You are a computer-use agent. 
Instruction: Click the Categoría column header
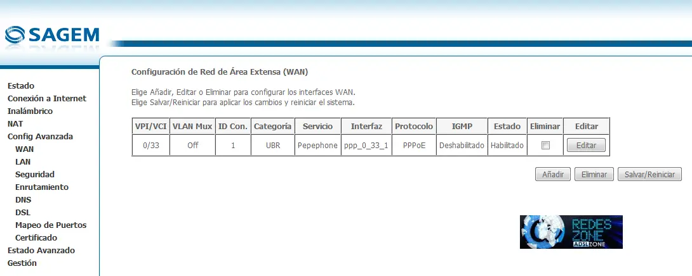[x=273, y=127]
